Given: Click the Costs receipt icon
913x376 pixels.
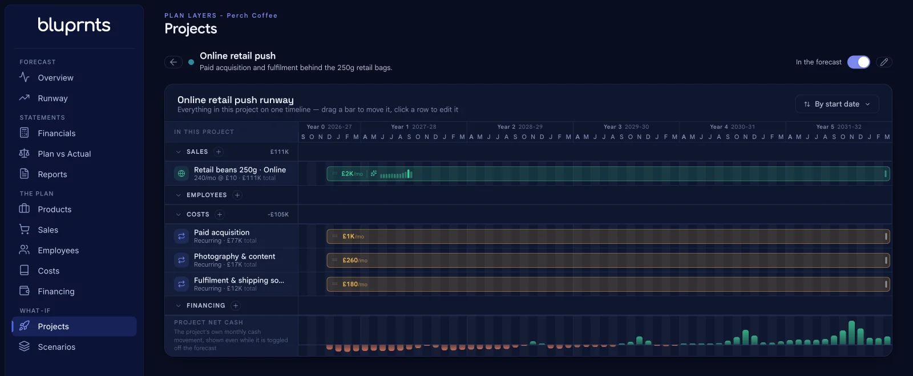Looking at the screenshot, I should click(24, 270).
